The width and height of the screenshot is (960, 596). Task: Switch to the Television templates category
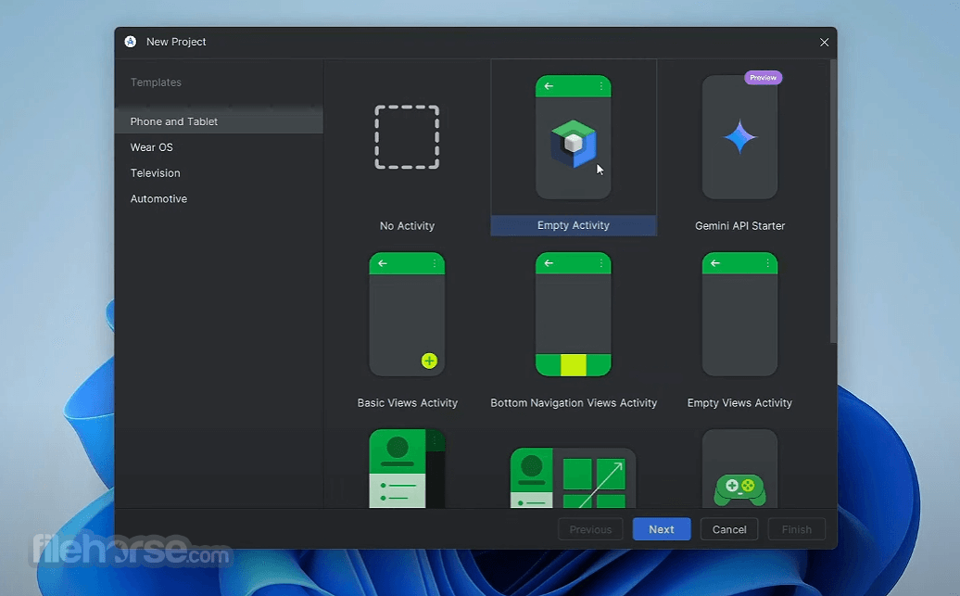pyautogui.click(x=219, y=172)
